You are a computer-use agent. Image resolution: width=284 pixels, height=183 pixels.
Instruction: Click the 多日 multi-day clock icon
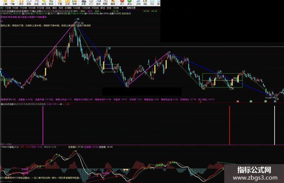click(x=91, y=2)
